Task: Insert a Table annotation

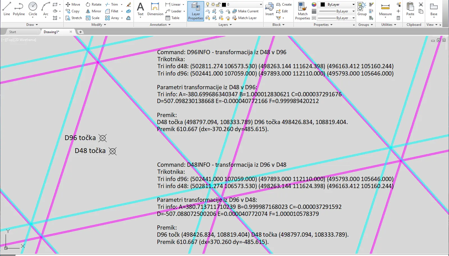Action: (173, 18)
